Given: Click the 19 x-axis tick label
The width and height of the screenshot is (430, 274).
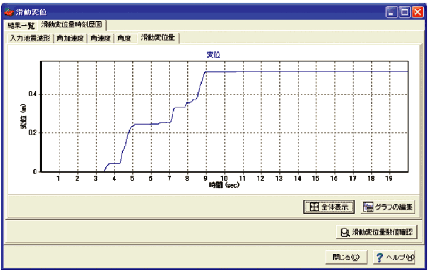Looking at the screenshot, I should pos(389,178).
